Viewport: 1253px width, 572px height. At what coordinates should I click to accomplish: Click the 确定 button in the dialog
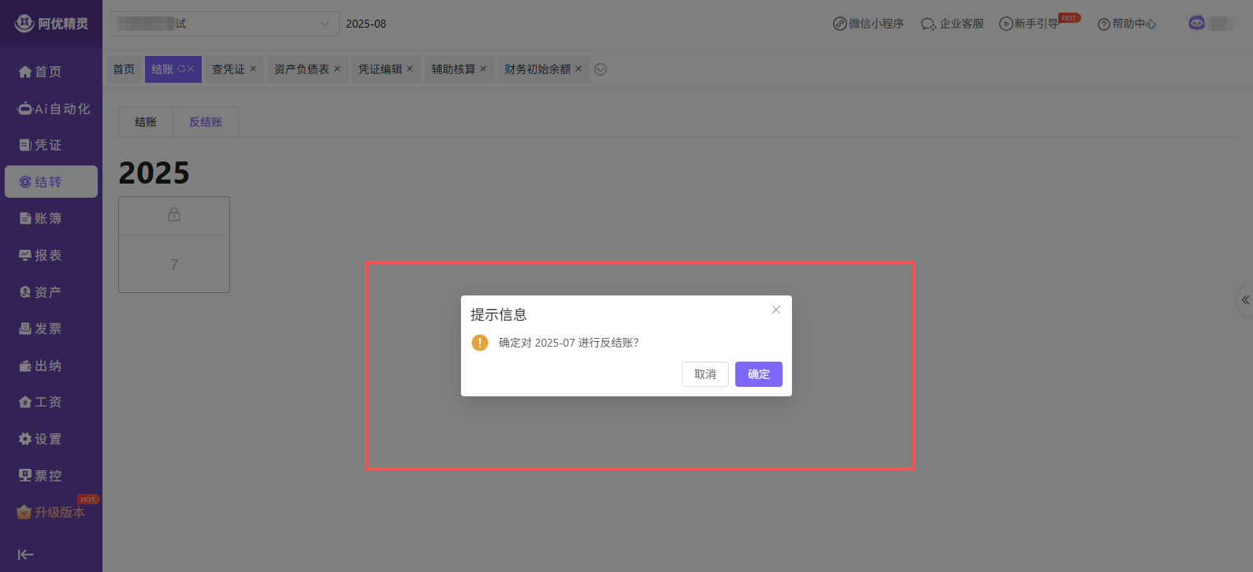point(758,374)
